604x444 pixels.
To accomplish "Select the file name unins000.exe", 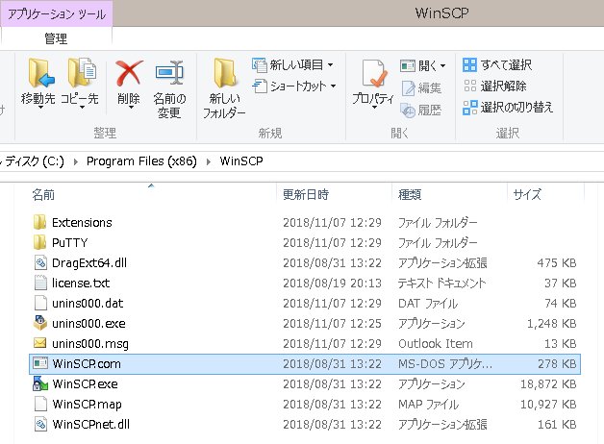I will click(89, 324).
